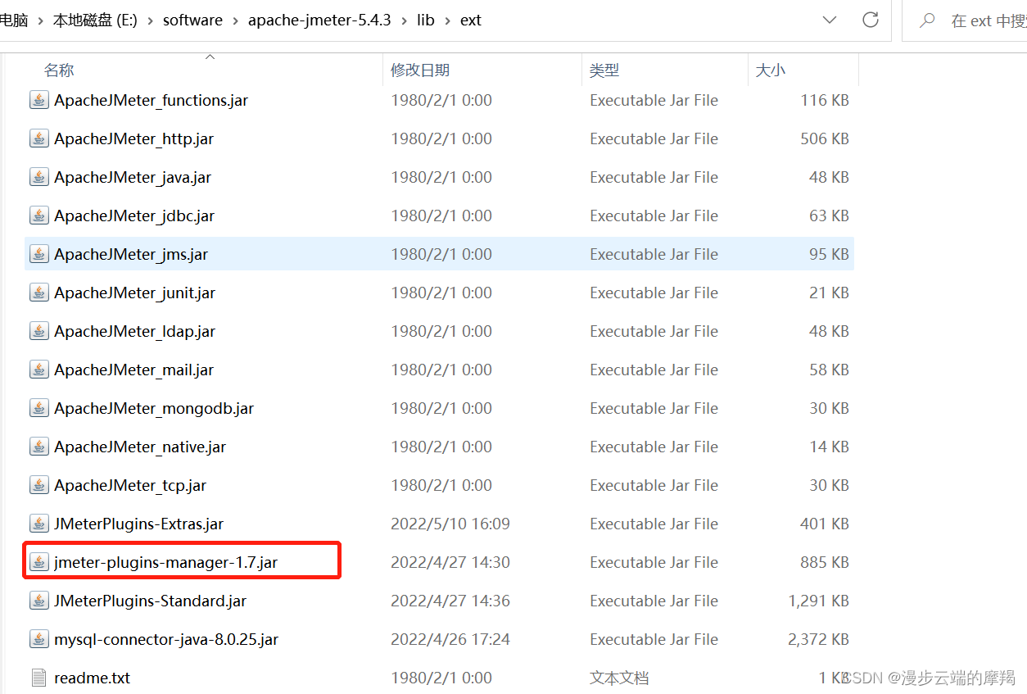Screen dimensions: 1027x694
Task: Click the jar icon of ApacheJMeter_ldap.jar
Action: click(x=38, y=331)
